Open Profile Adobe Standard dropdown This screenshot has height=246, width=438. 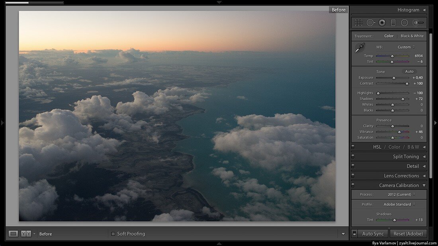[399, 204]
